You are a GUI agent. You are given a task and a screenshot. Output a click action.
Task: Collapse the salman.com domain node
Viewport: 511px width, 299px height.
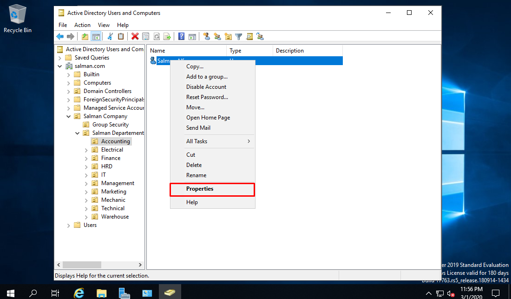(x=59, y=66)
